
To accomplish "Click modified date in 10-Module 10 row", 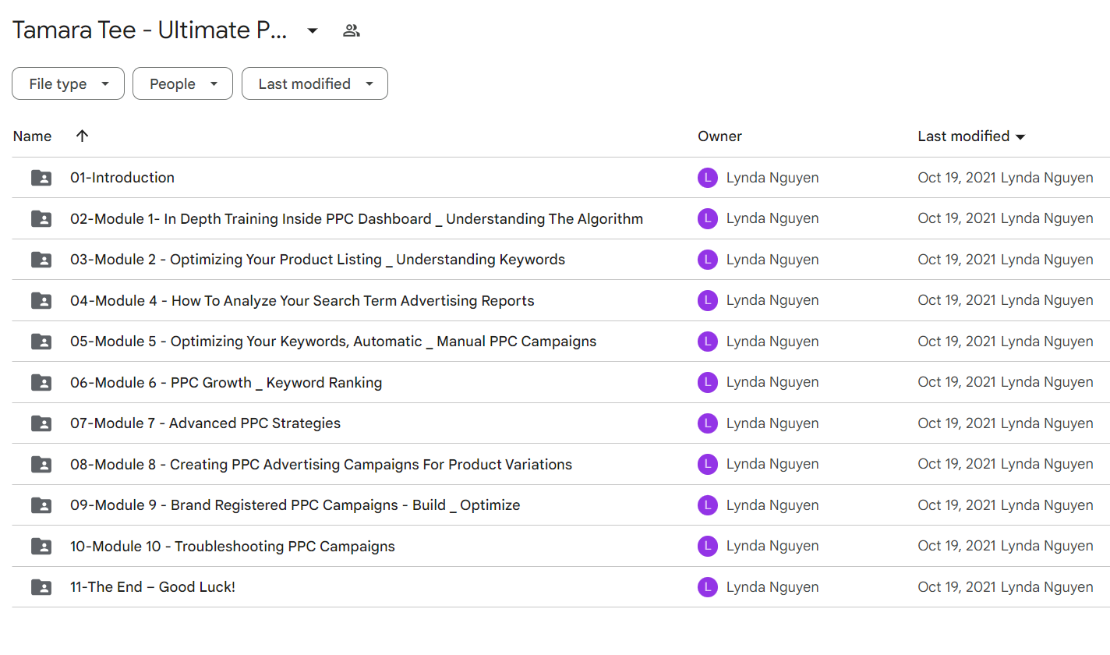I will (x=957, y=546).
